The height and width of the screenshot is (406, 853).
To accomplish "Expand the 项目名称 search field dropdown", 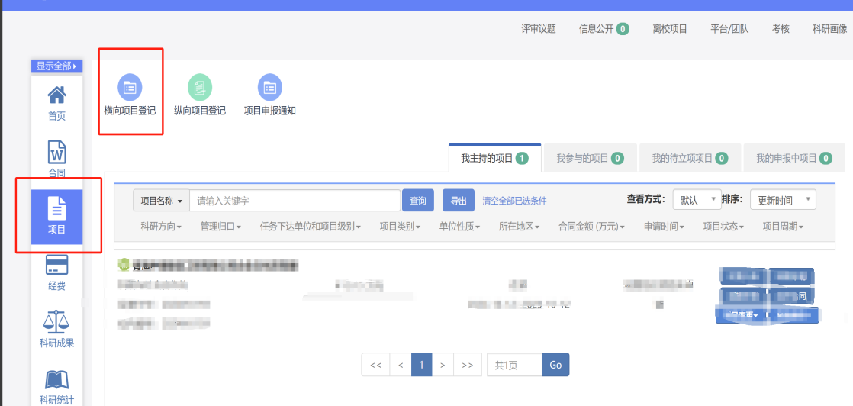I will (x=161, y=201).
